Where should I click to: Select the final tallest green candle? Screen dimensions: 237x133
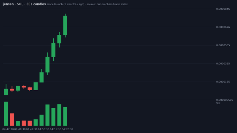(x=65, y=25)
